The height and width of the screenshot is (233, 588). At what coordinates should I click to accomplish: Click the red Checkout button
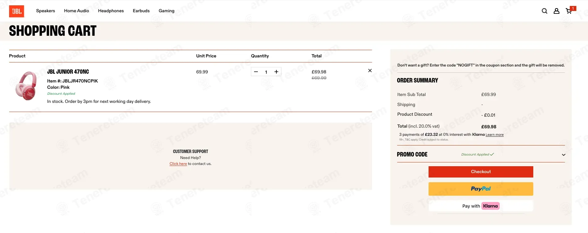(481, 172)
